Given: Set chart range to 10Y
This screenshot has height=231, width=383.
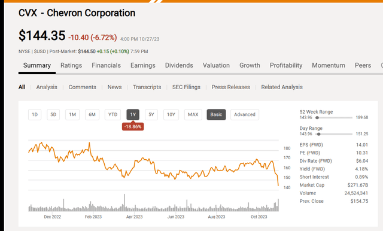Looking at the screenshot, I should pos(171,114).
